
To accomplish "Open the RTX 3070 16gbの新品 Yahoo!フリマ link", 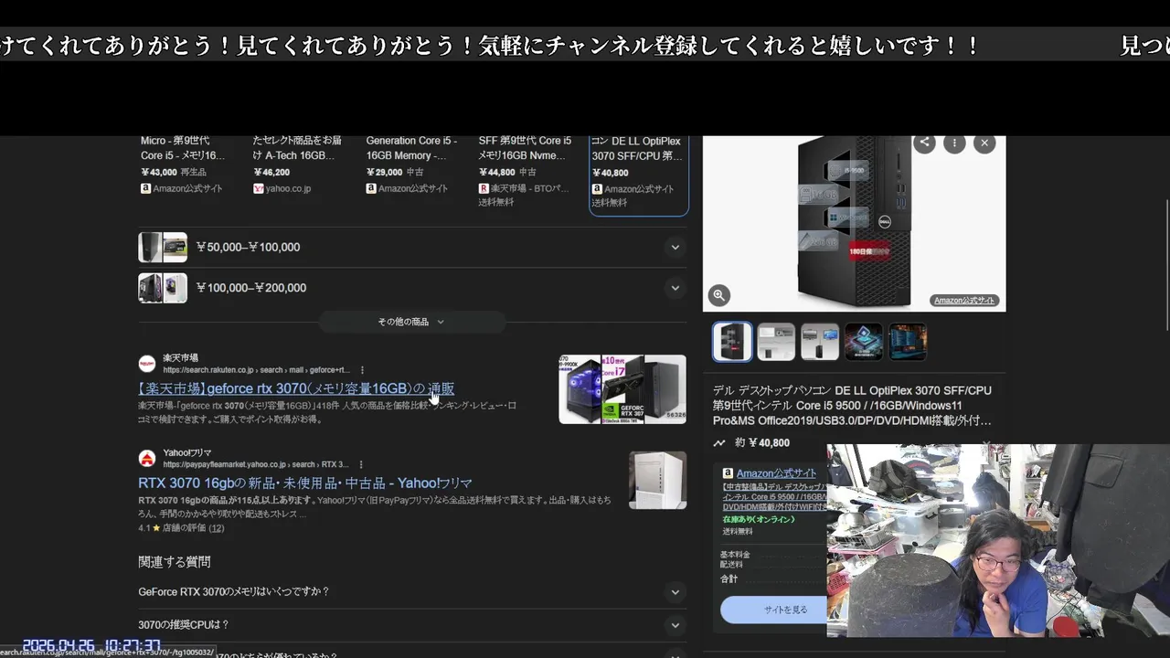I will [305, 483].
